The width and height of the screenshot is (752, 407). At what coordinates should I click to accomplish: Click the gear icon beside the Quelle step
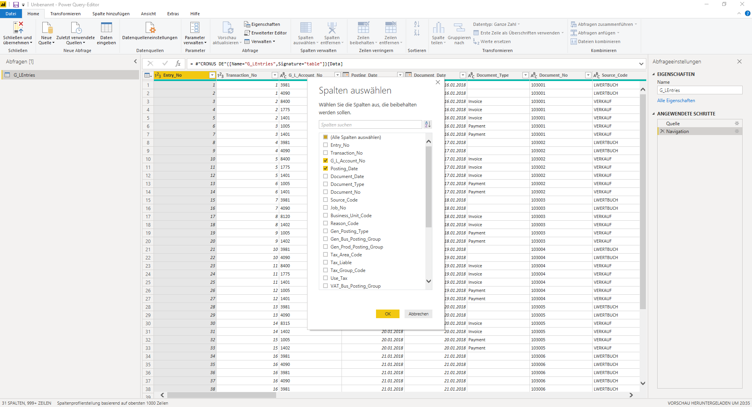click(x=737, y=123)
